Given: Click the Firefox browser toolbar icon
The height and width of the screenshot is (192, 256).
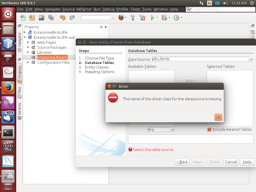Looking at the screenshot, I should point(121,17).
